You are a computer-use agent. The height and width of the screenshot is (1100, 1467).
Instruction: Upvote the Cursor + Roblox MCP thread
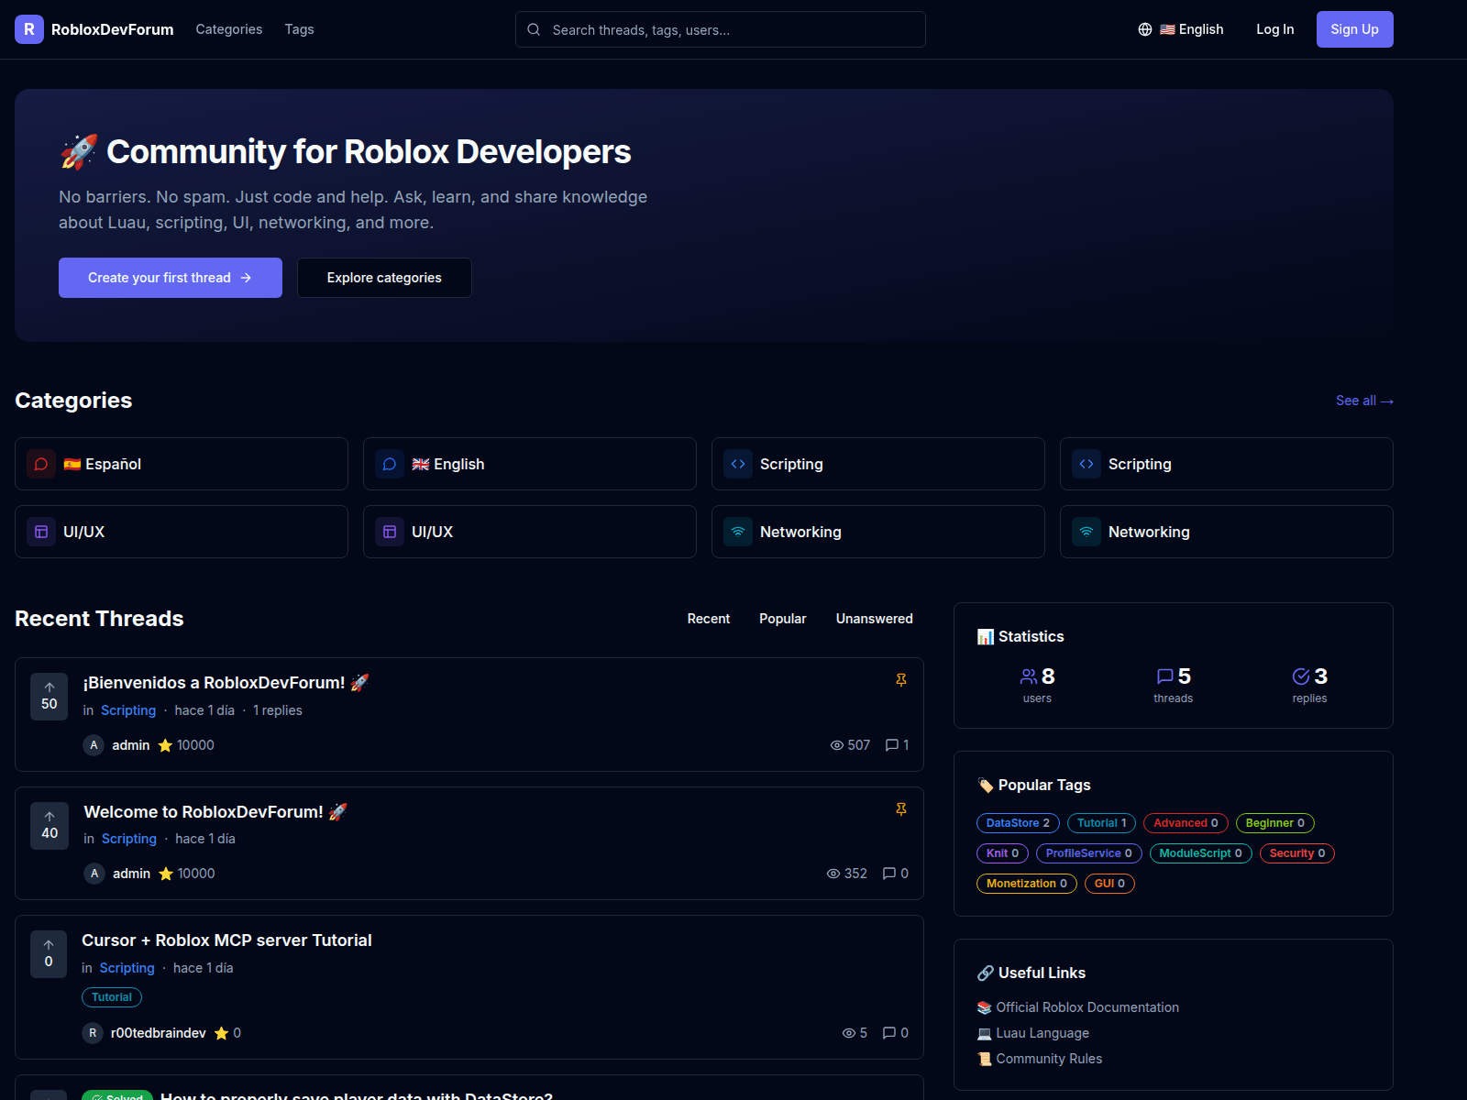coord(49,954)
